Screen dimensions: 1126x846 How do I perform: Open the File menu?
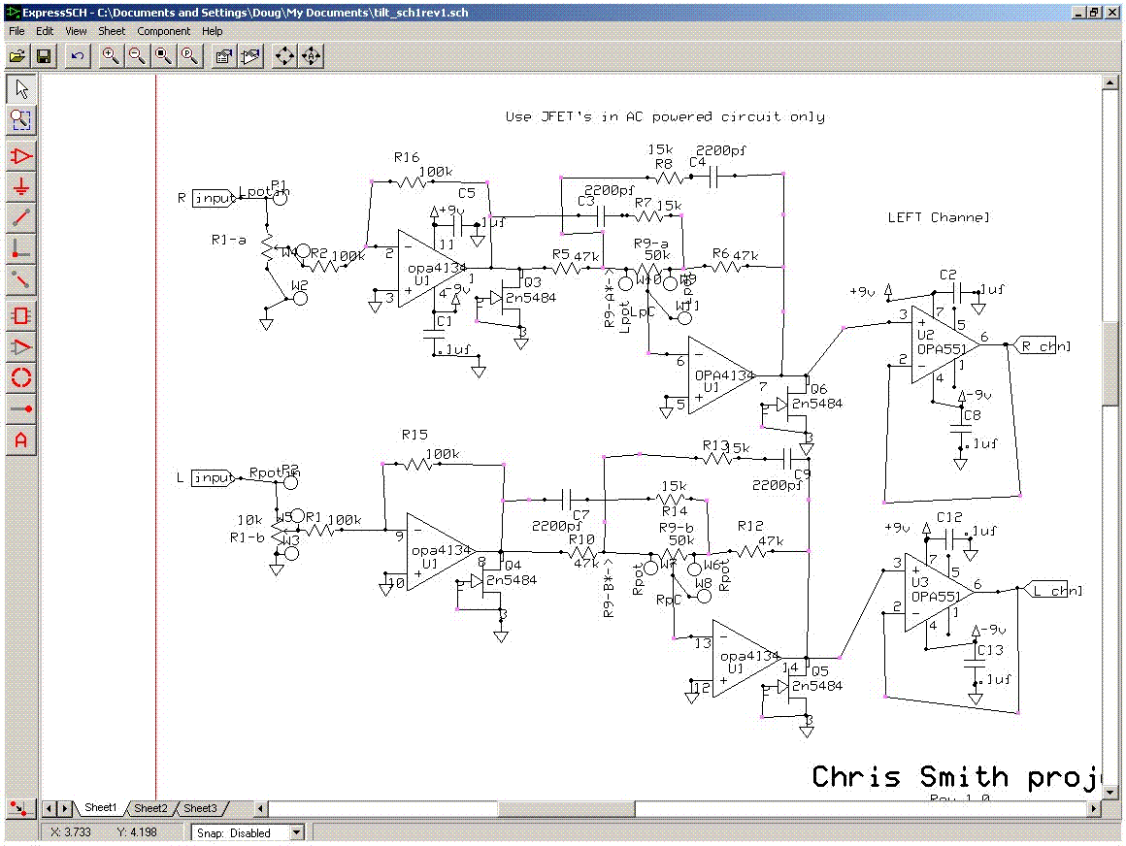(x=17, y=31)
